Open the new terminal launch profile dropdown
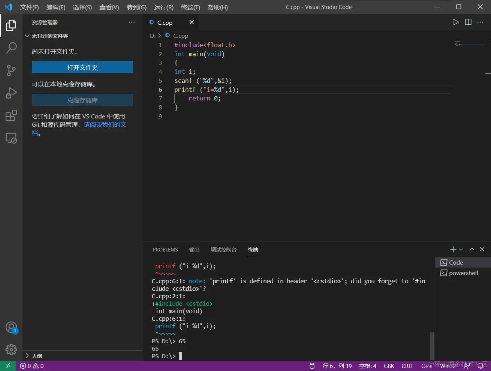The image size is (491, 371). (x=461, y=250)
